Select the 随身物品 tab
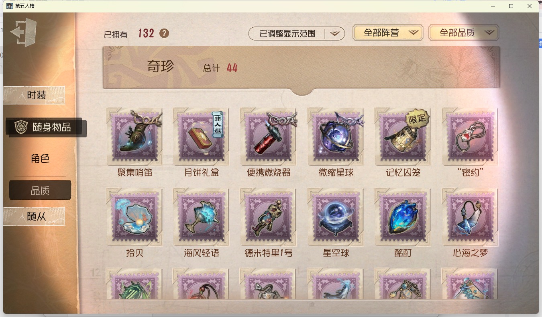Screen dimensions: 542x317 [46, 127]
